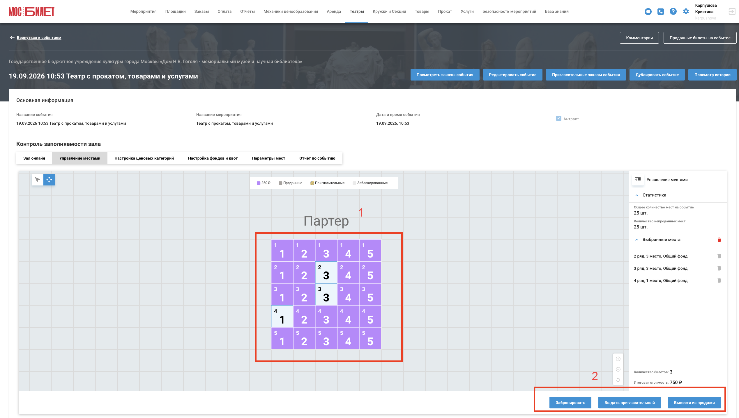
Task: Click the 250 ₽ purple legend swatch
Action: 259,183
